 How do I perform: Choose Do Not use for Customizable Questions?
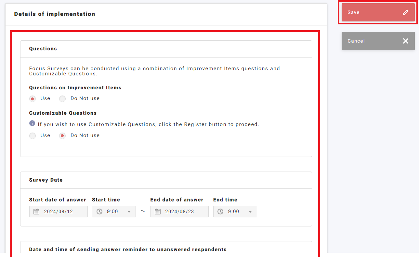click(x=62, y=136)
